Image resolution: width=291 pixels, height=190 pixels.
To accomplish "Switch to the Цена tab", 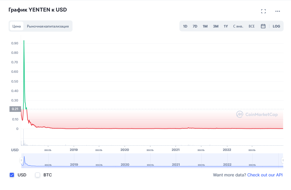I will click(x=17, y=26).
